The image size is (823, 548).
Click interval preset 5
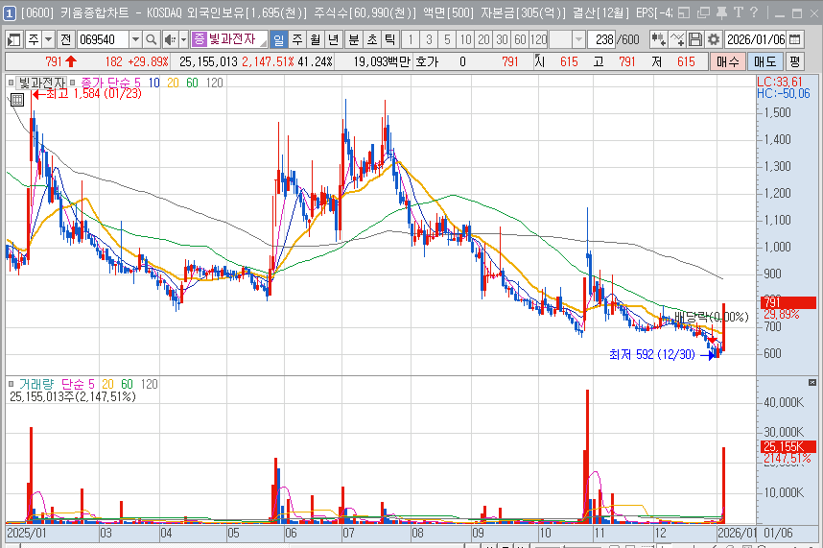pyautogui.click(x=447, y=39)
